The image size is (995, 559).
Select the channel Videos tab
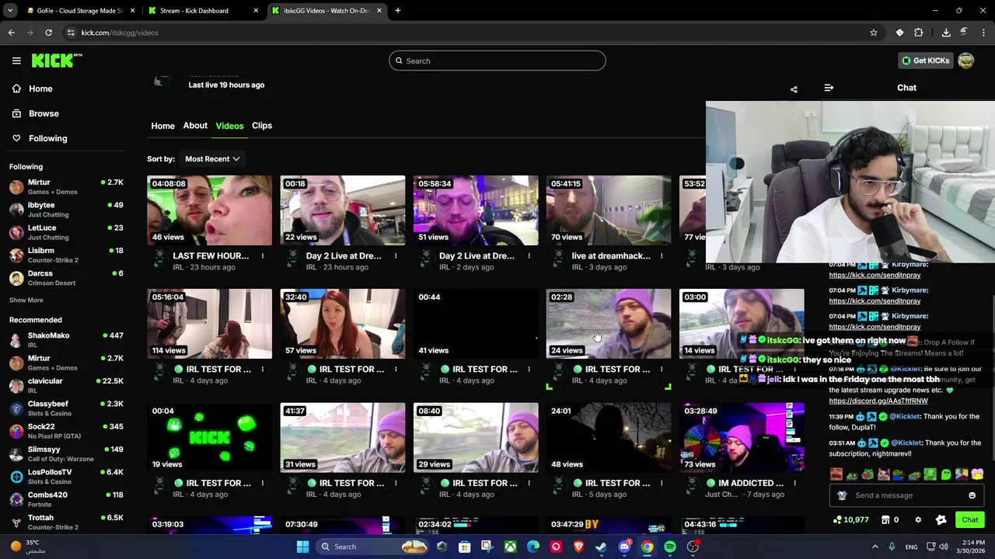tap(229, 126)
